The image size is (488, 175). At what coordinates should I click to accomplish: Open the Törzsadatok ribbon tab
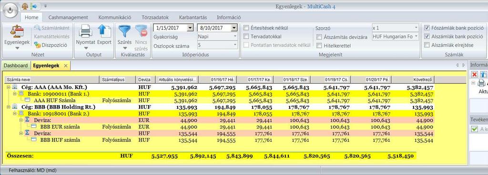pyautogui.click(x=155, y=18)
